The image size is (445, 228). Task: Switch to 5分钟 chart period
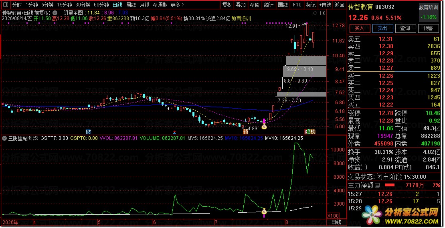(47, 5)
